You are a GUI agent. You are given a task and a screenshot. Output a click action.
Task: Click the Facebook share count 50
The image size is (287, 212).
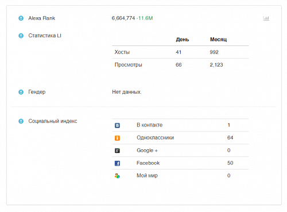(x=230, y=163)
